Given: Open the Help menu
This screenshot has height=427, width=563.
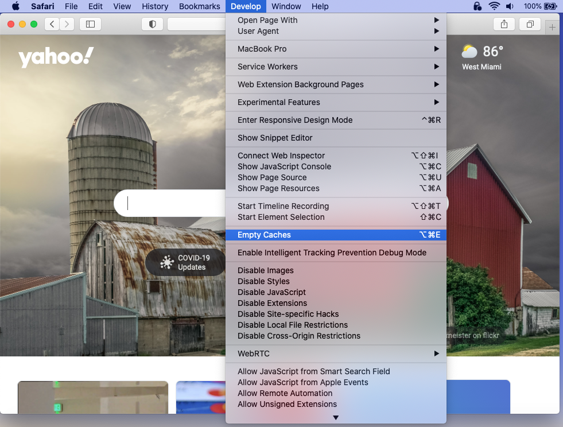Looking at the screenshot, I should [x=320, y=6].
